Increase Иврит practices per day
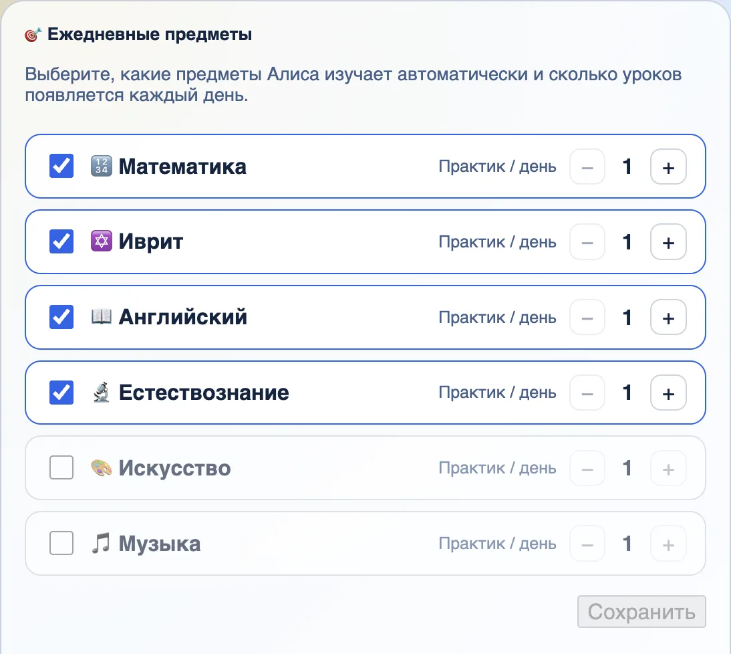Screen dimensions: 731x654 click(x=668, y=242)
